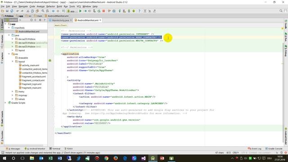The height and width of the screenshot is (162, 288).
Task: Open the Android project view dropdown
Action: tap(11, 20)
